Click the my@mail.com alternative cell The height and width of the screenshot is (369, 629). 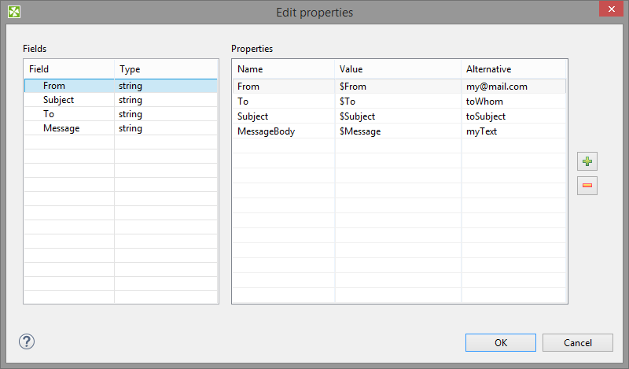[x=496, y=87]
